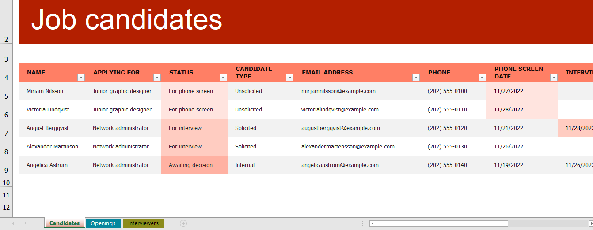Add a new sheet with plus icon

(183, 223)
